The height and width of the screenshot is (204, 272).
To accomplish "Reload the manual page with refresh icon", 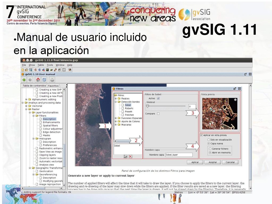I will pyautogui.click(x=44, y=80).
